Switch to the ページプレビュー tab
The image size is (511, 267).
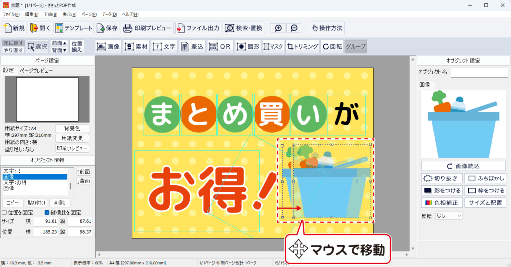point(36,71)
